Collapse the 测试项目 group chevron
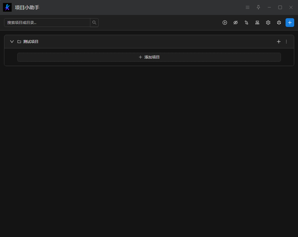 (x=12, y=42)
